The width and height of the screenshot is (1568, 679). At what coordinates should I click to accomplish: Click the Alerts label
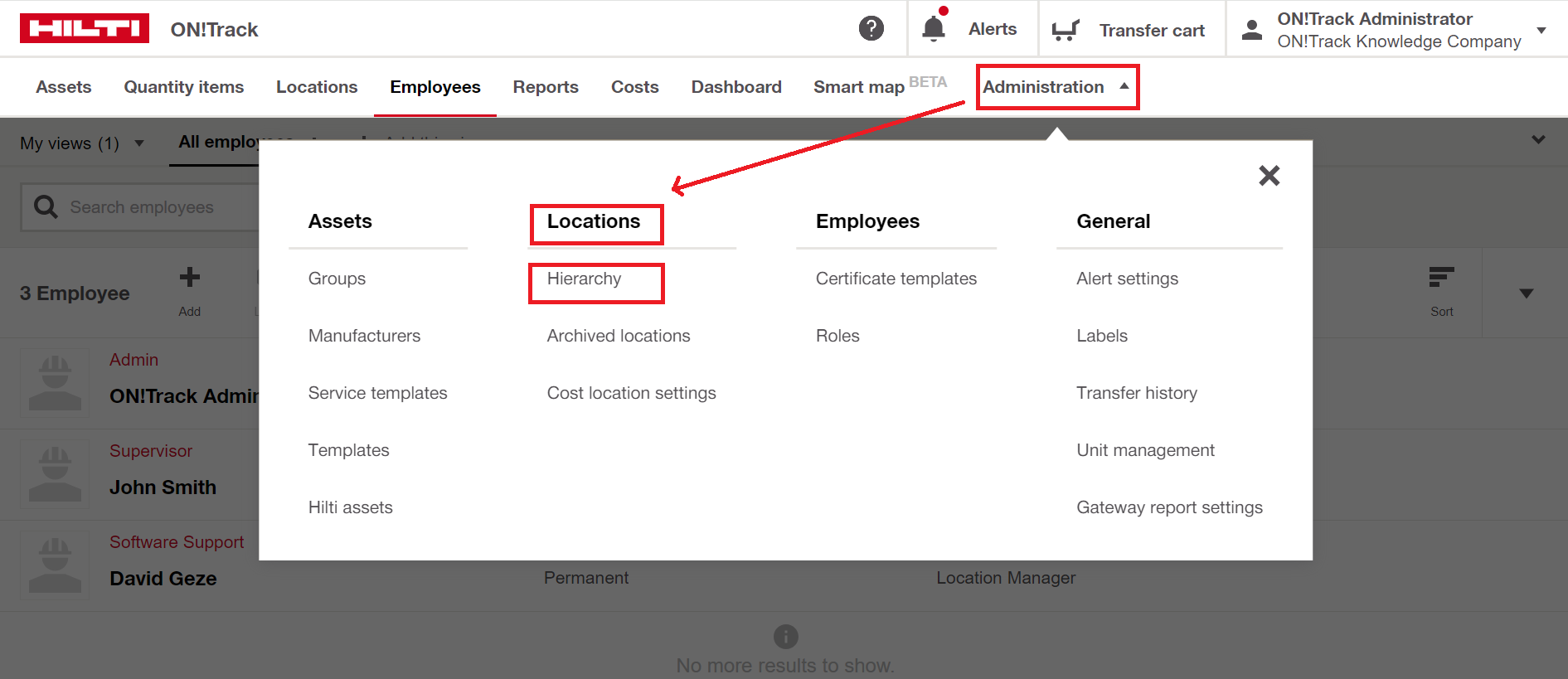click(993, 29)
